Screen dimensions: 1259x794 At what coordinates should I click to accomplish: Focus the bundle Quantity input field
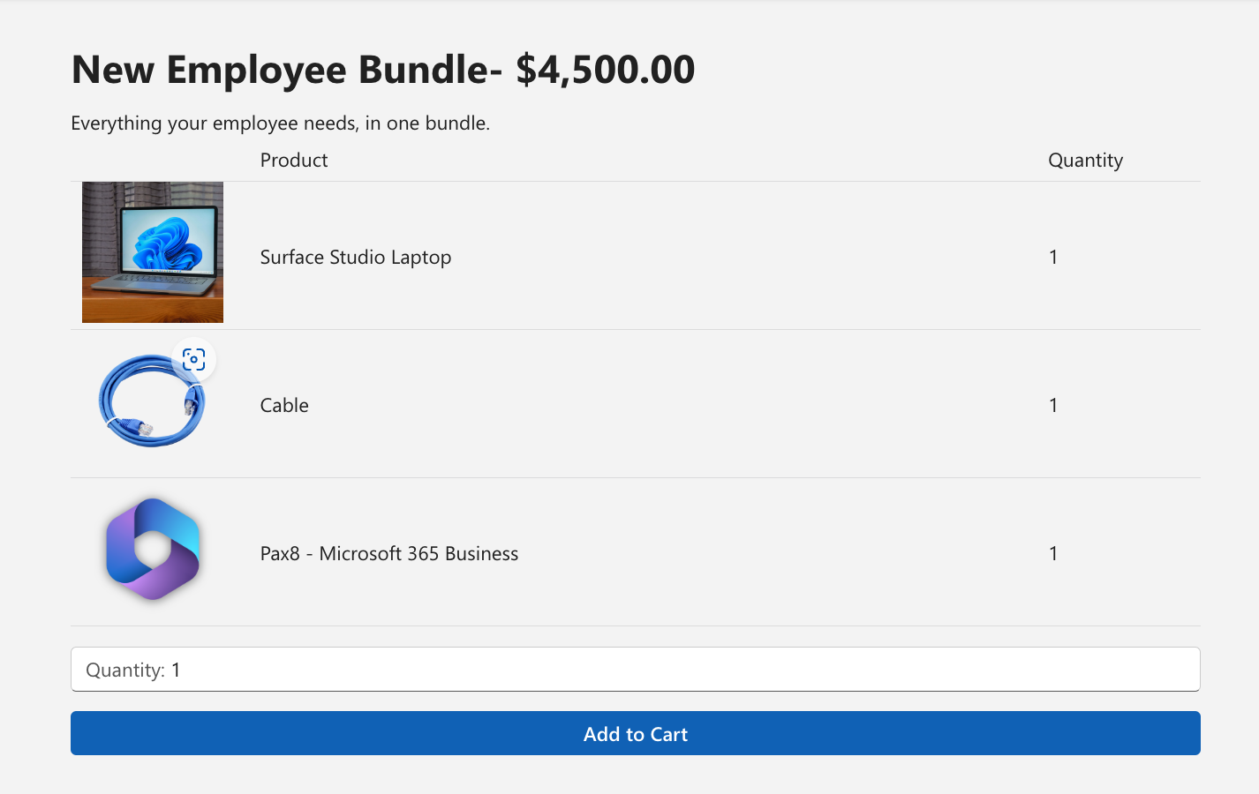pos(636,670)
